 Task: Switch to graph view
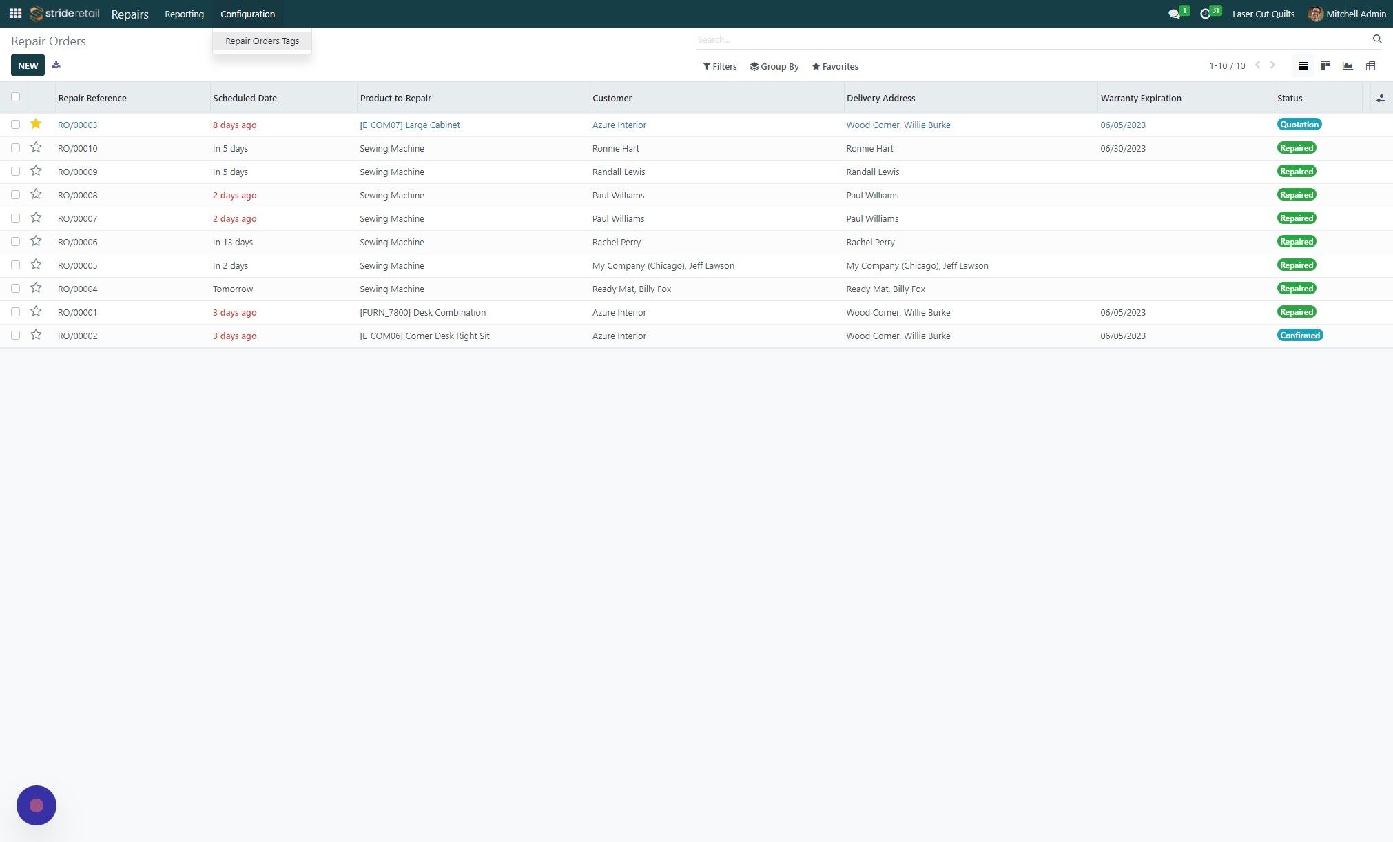point(1348,66)
